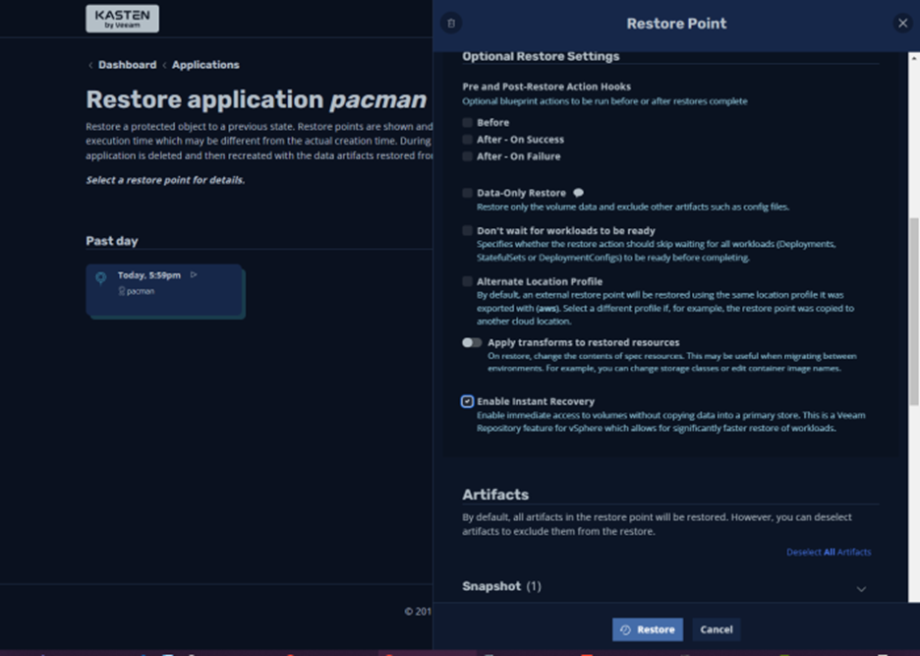Click the trash icon in Restore Point header
920x656 pixels.
(451, 24)
